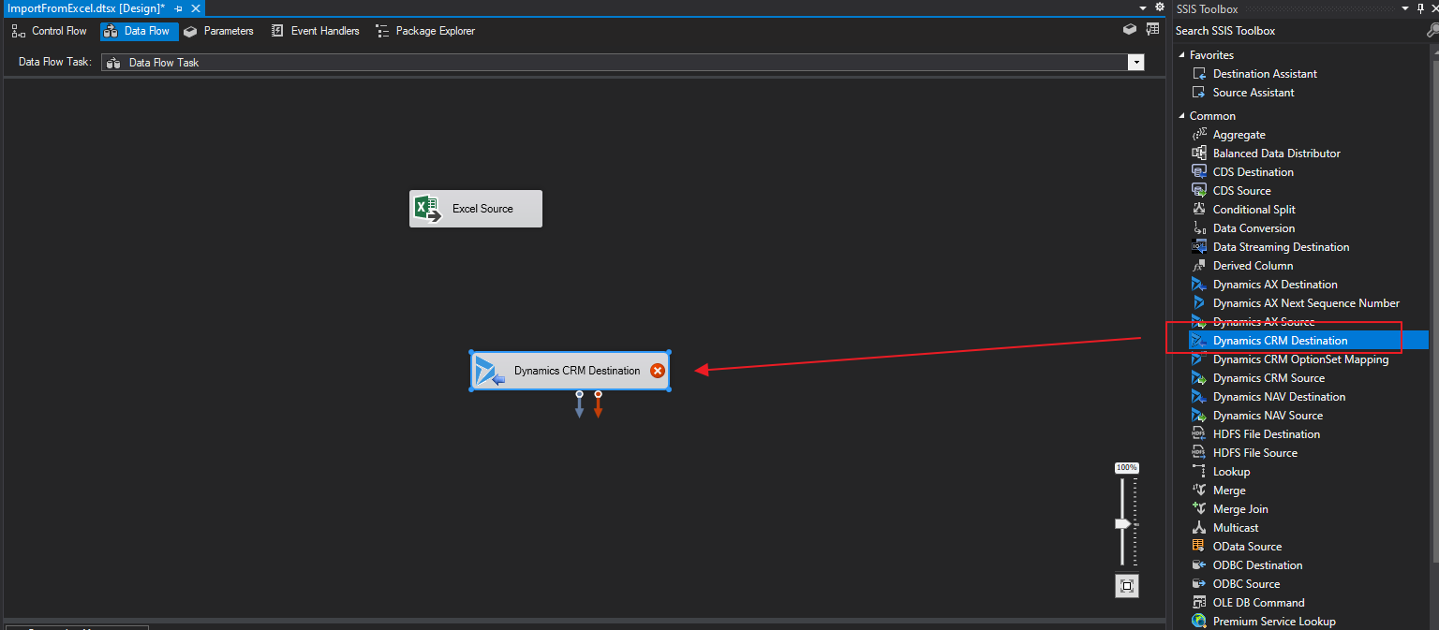1439x630 pixels.
Task: Open the SSIS Toolbox window options dropdown
Action: 1404,8
